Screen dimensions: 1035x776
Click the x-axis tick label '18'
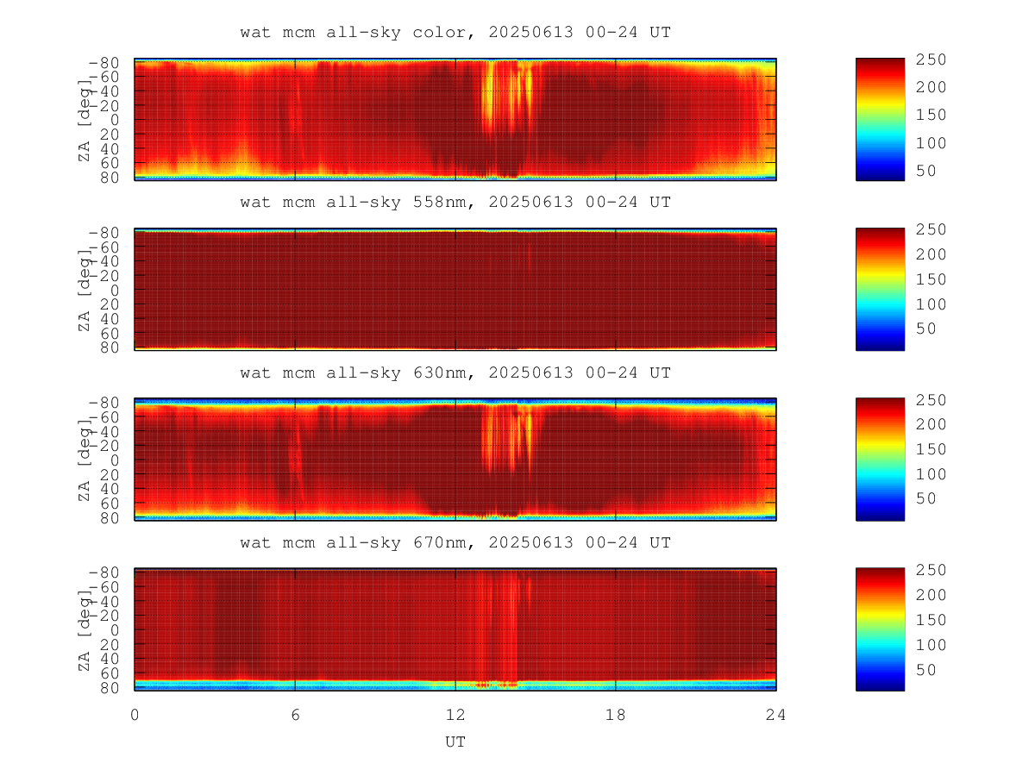point(616,714)
